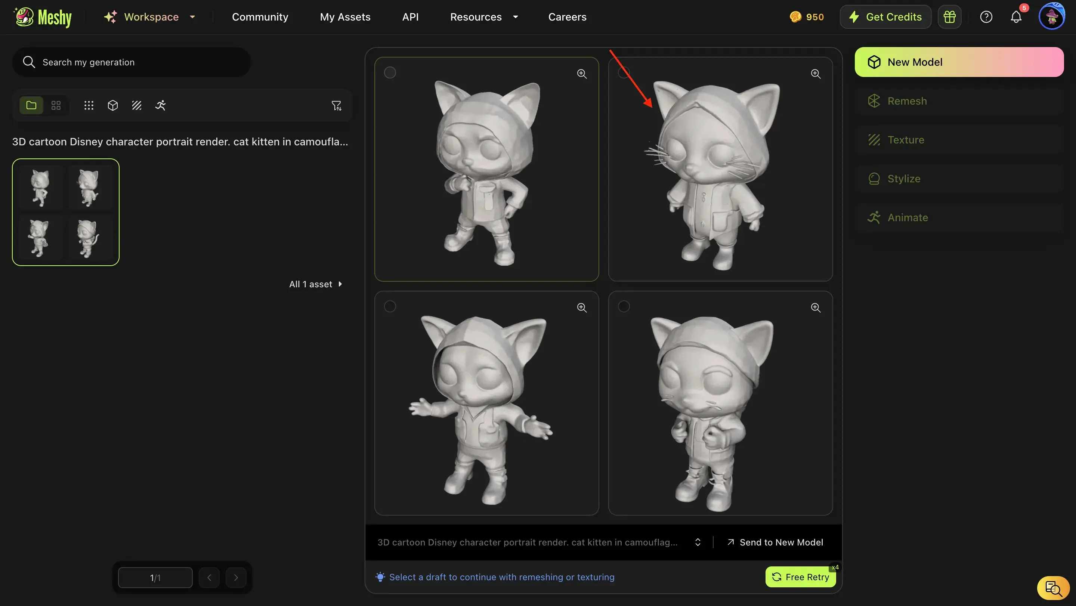Viewport: 1076px width, 606px height.
Task: Zoom into the top-left cat model
Action: point(582,74)
